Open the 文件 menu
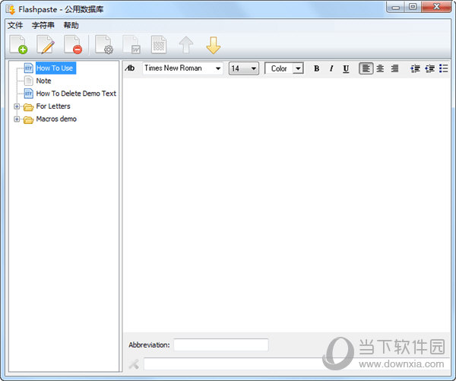The width and height of the screenshot is (456, 381). tap(15, 25)
